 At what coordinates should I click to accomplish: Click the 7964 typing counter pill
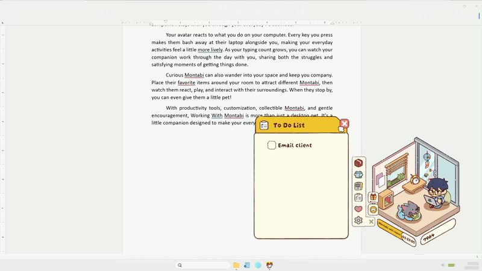(x=437, y=232)
